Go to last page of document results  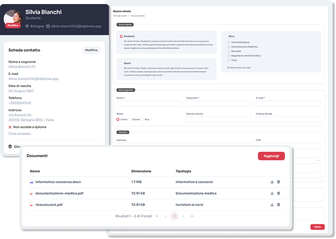tap(192, 216)
